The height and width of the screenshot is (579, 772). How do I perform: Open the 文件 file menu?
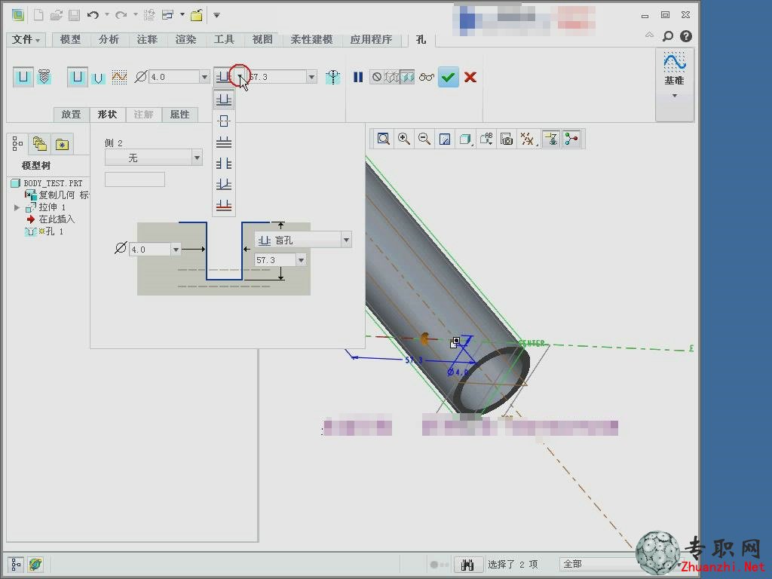pyautogui.click(x=26, y=39)
